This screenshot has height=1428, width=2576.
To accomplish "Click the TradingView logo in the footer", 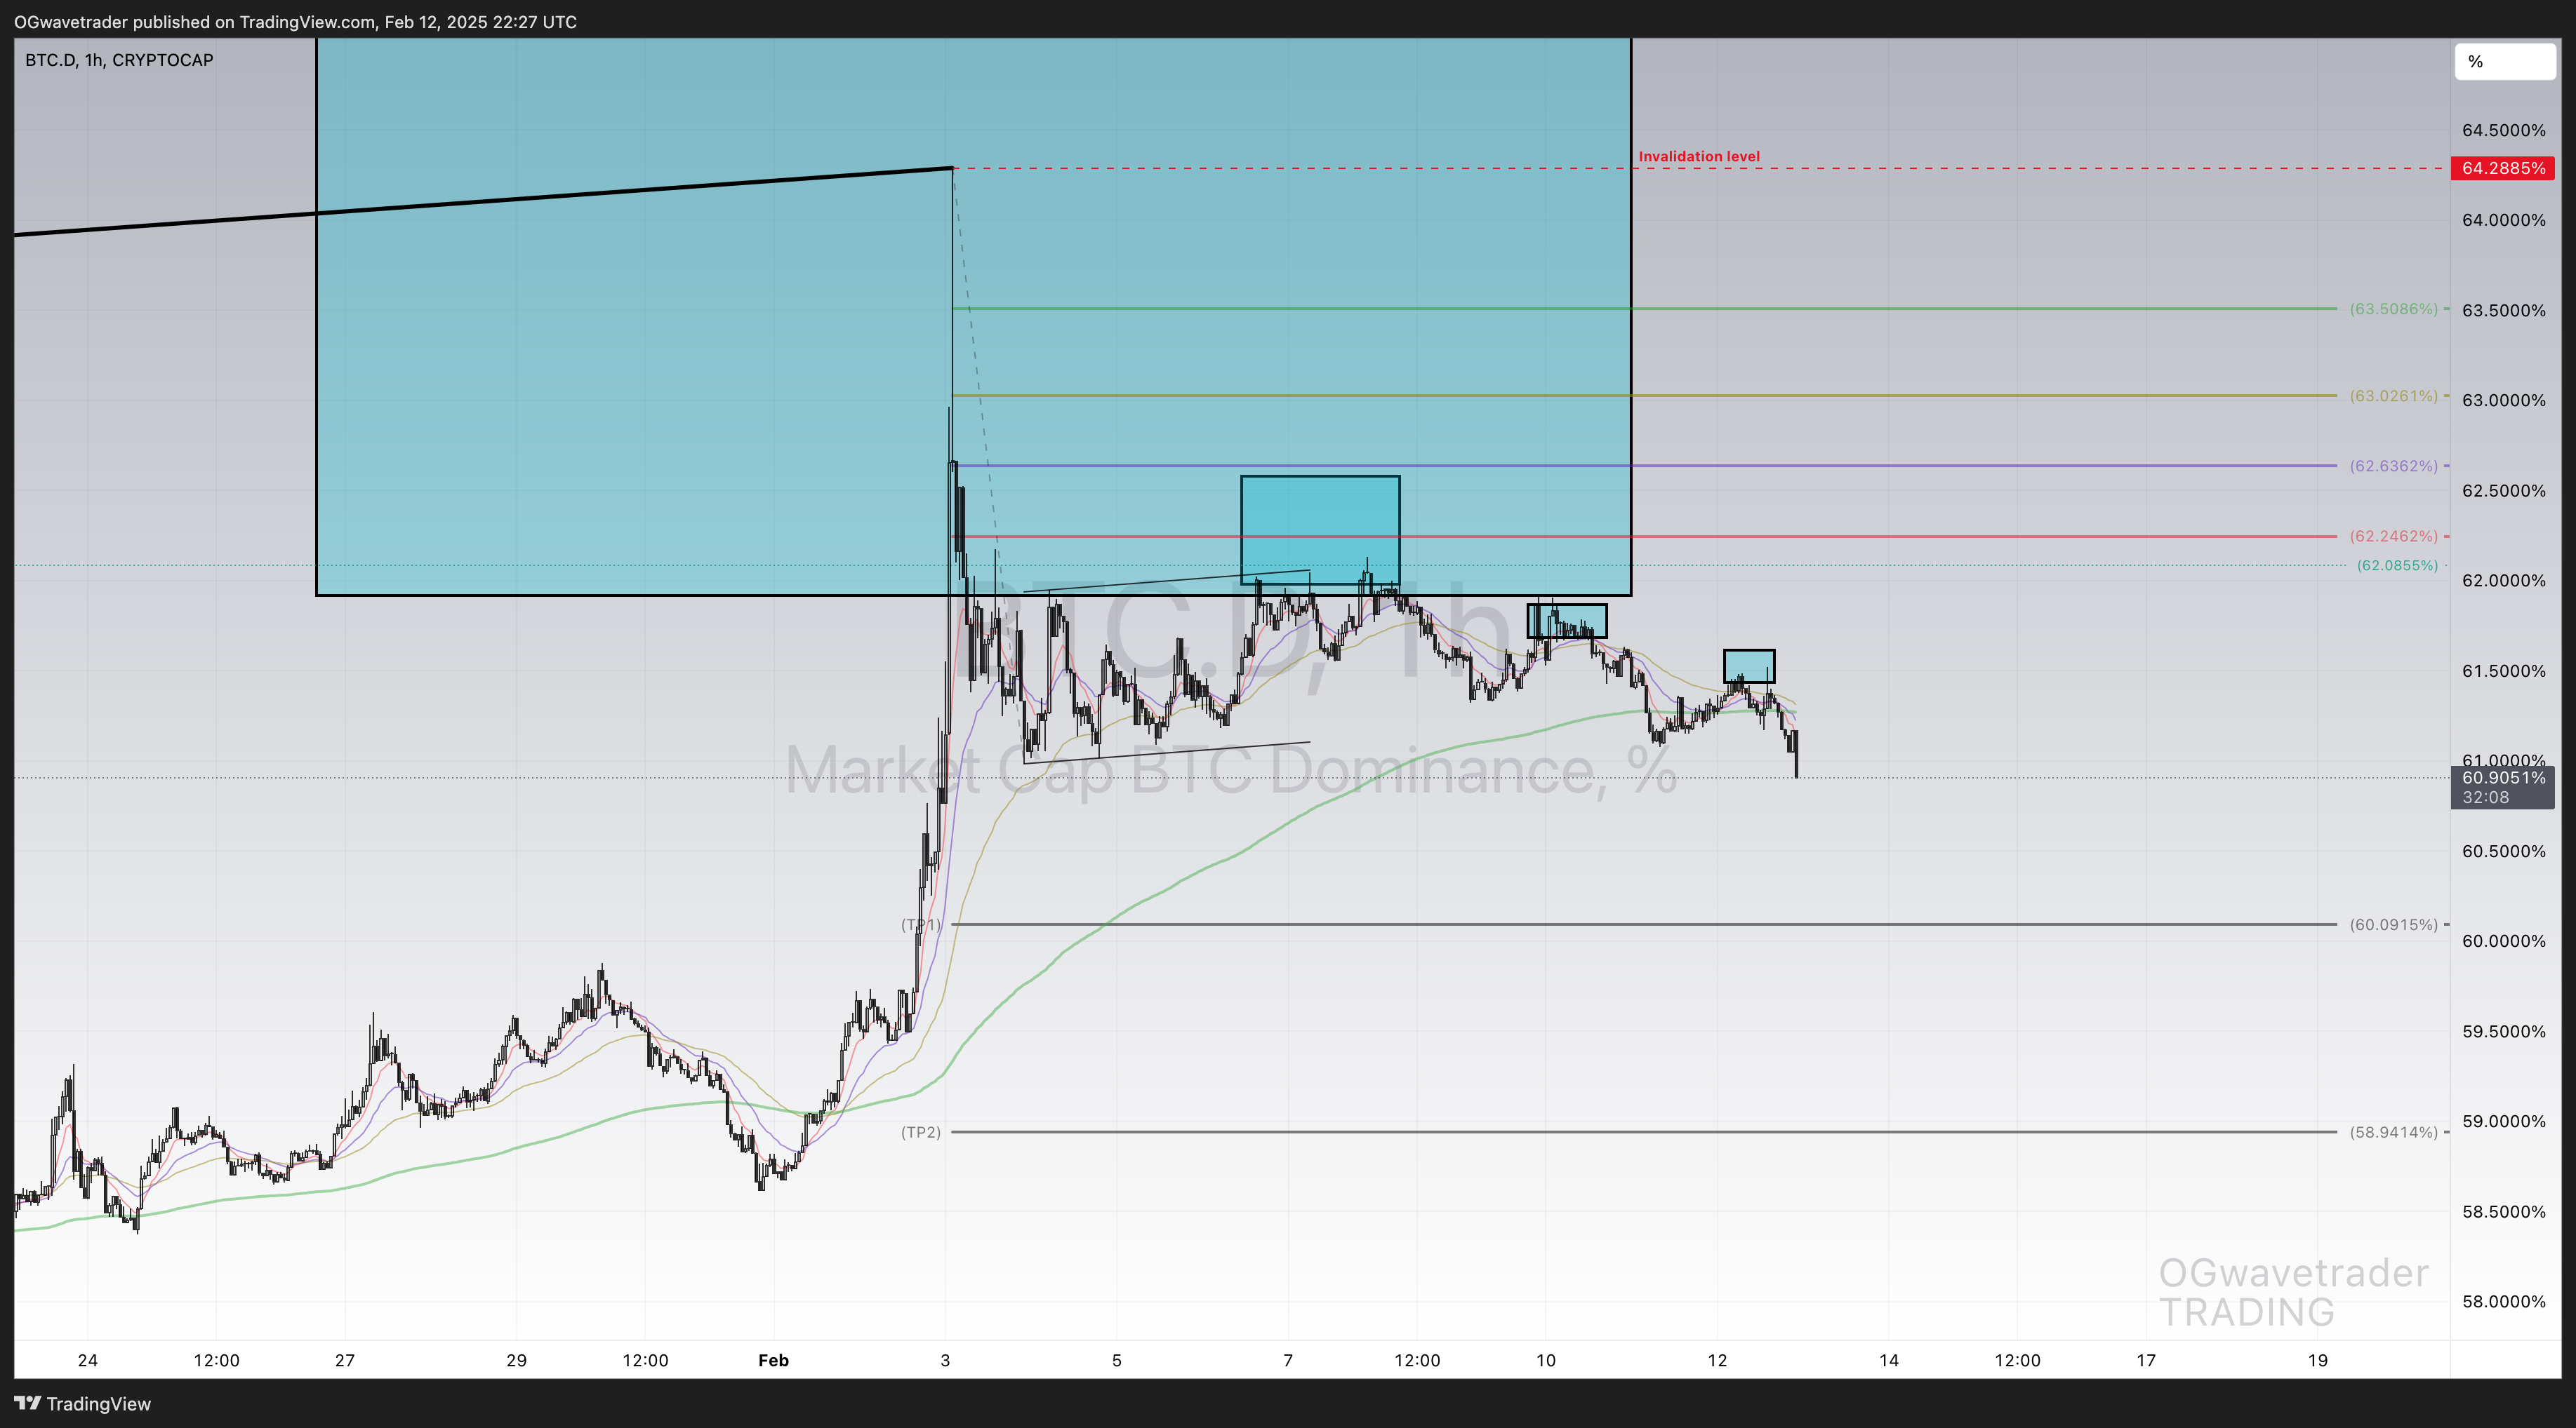I will point(83,1403).
